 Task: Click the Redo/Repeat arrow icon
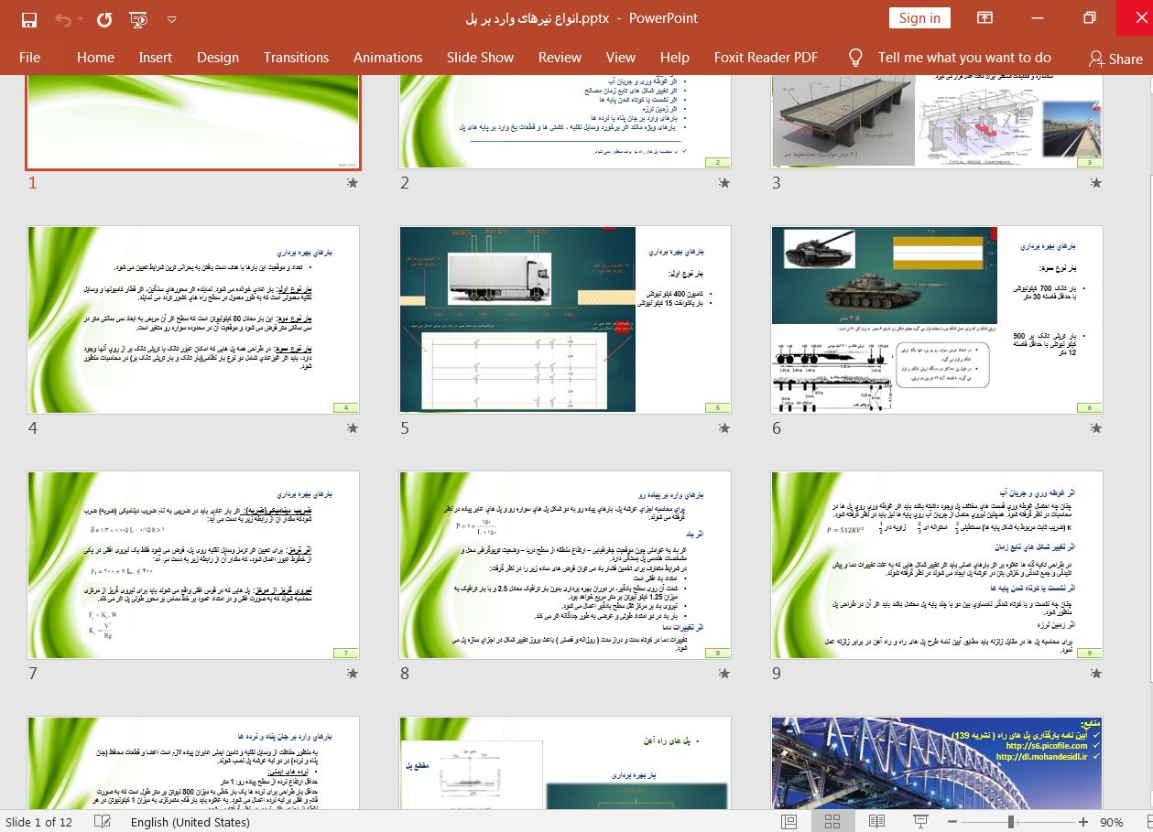[103, 18]
